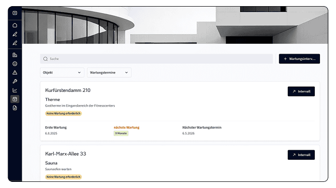The image size is (336, 188).
Task: Click the Keine Wartung erforderlich badge under Sauna
Action: [x=63, y=177]
